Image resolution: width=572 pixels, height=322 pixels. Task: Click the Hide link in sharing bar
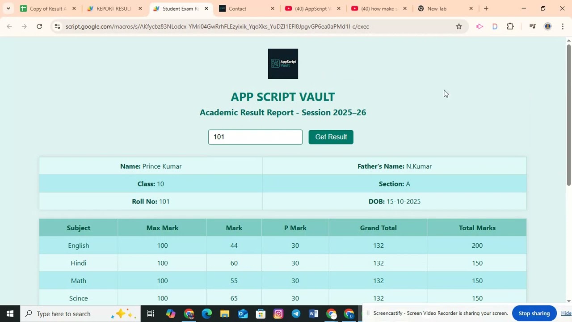coord(566,313)
